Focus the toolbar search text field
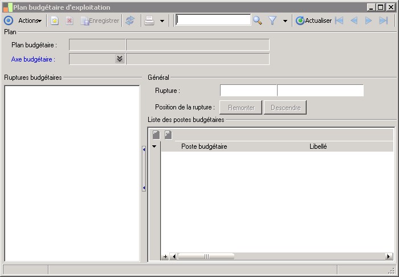This screenshot has height=277, width=399. click(x=213, y=20)
